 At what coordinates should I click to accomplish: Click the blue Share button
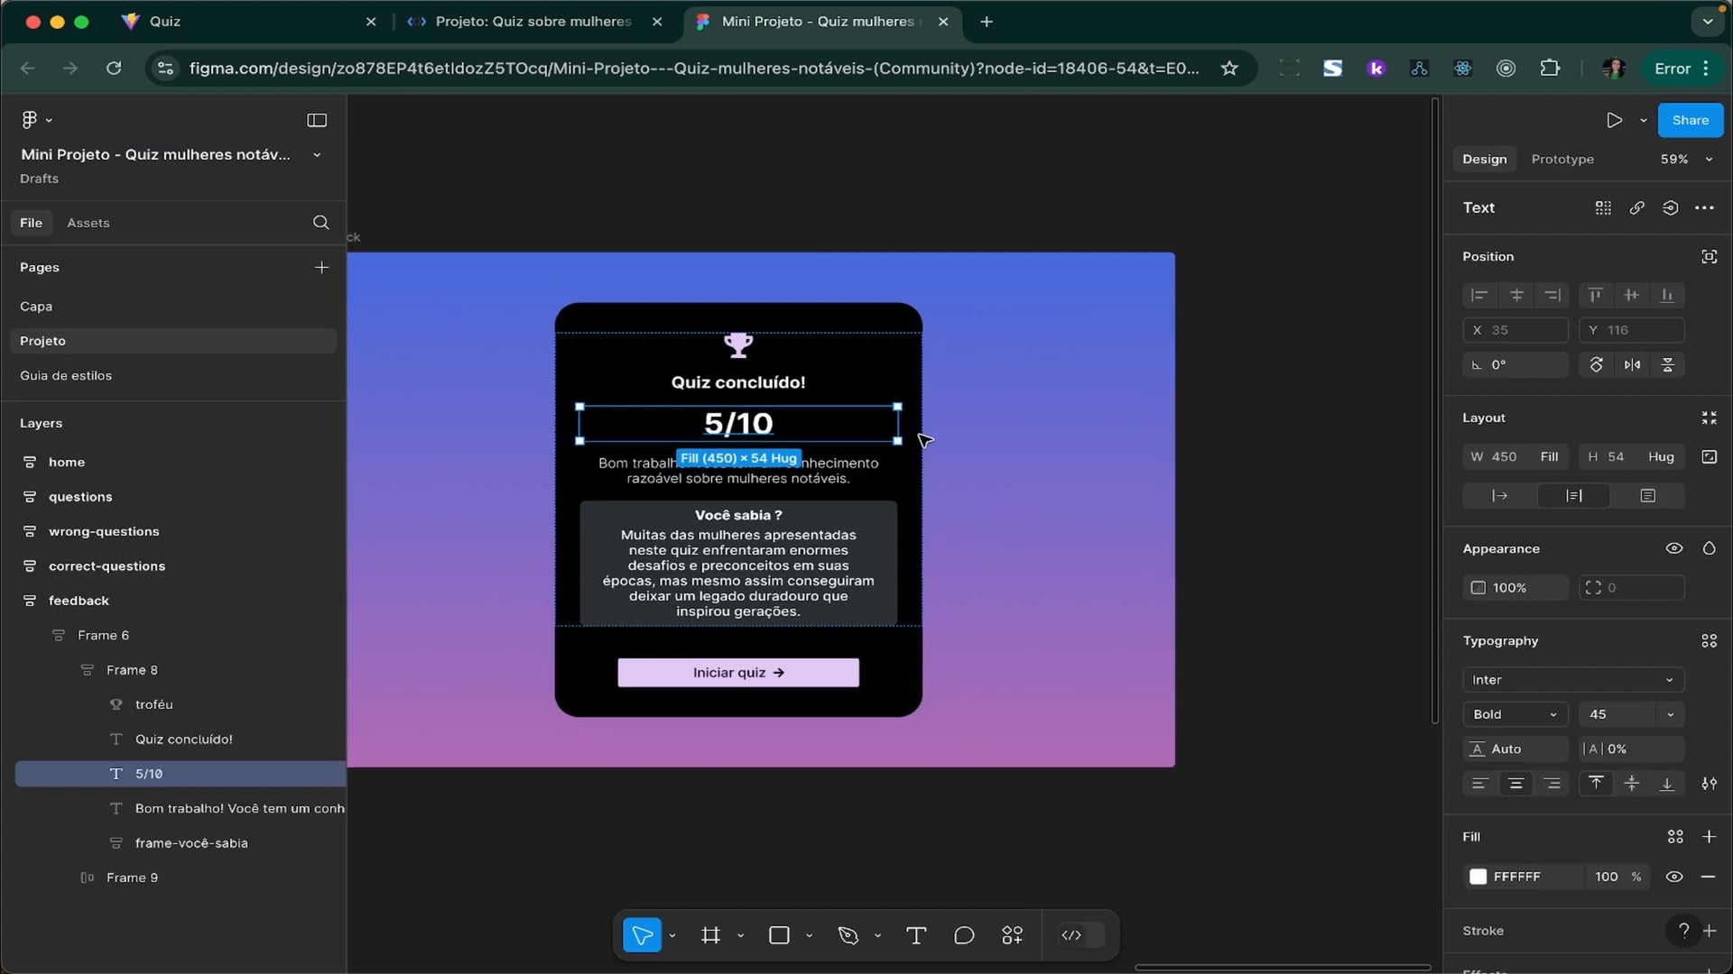[x=1690, y=120]
